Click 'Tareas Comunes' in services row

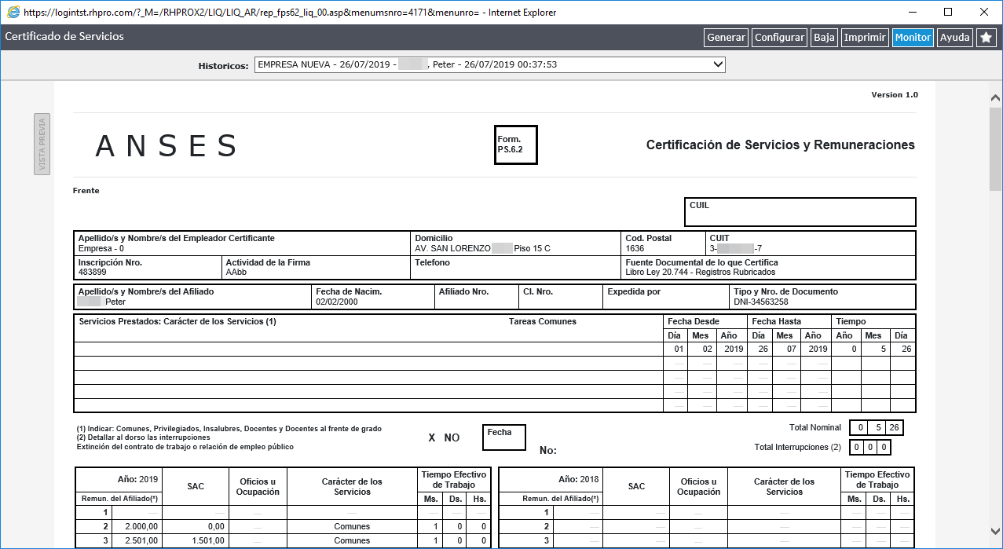pos(543,321)
